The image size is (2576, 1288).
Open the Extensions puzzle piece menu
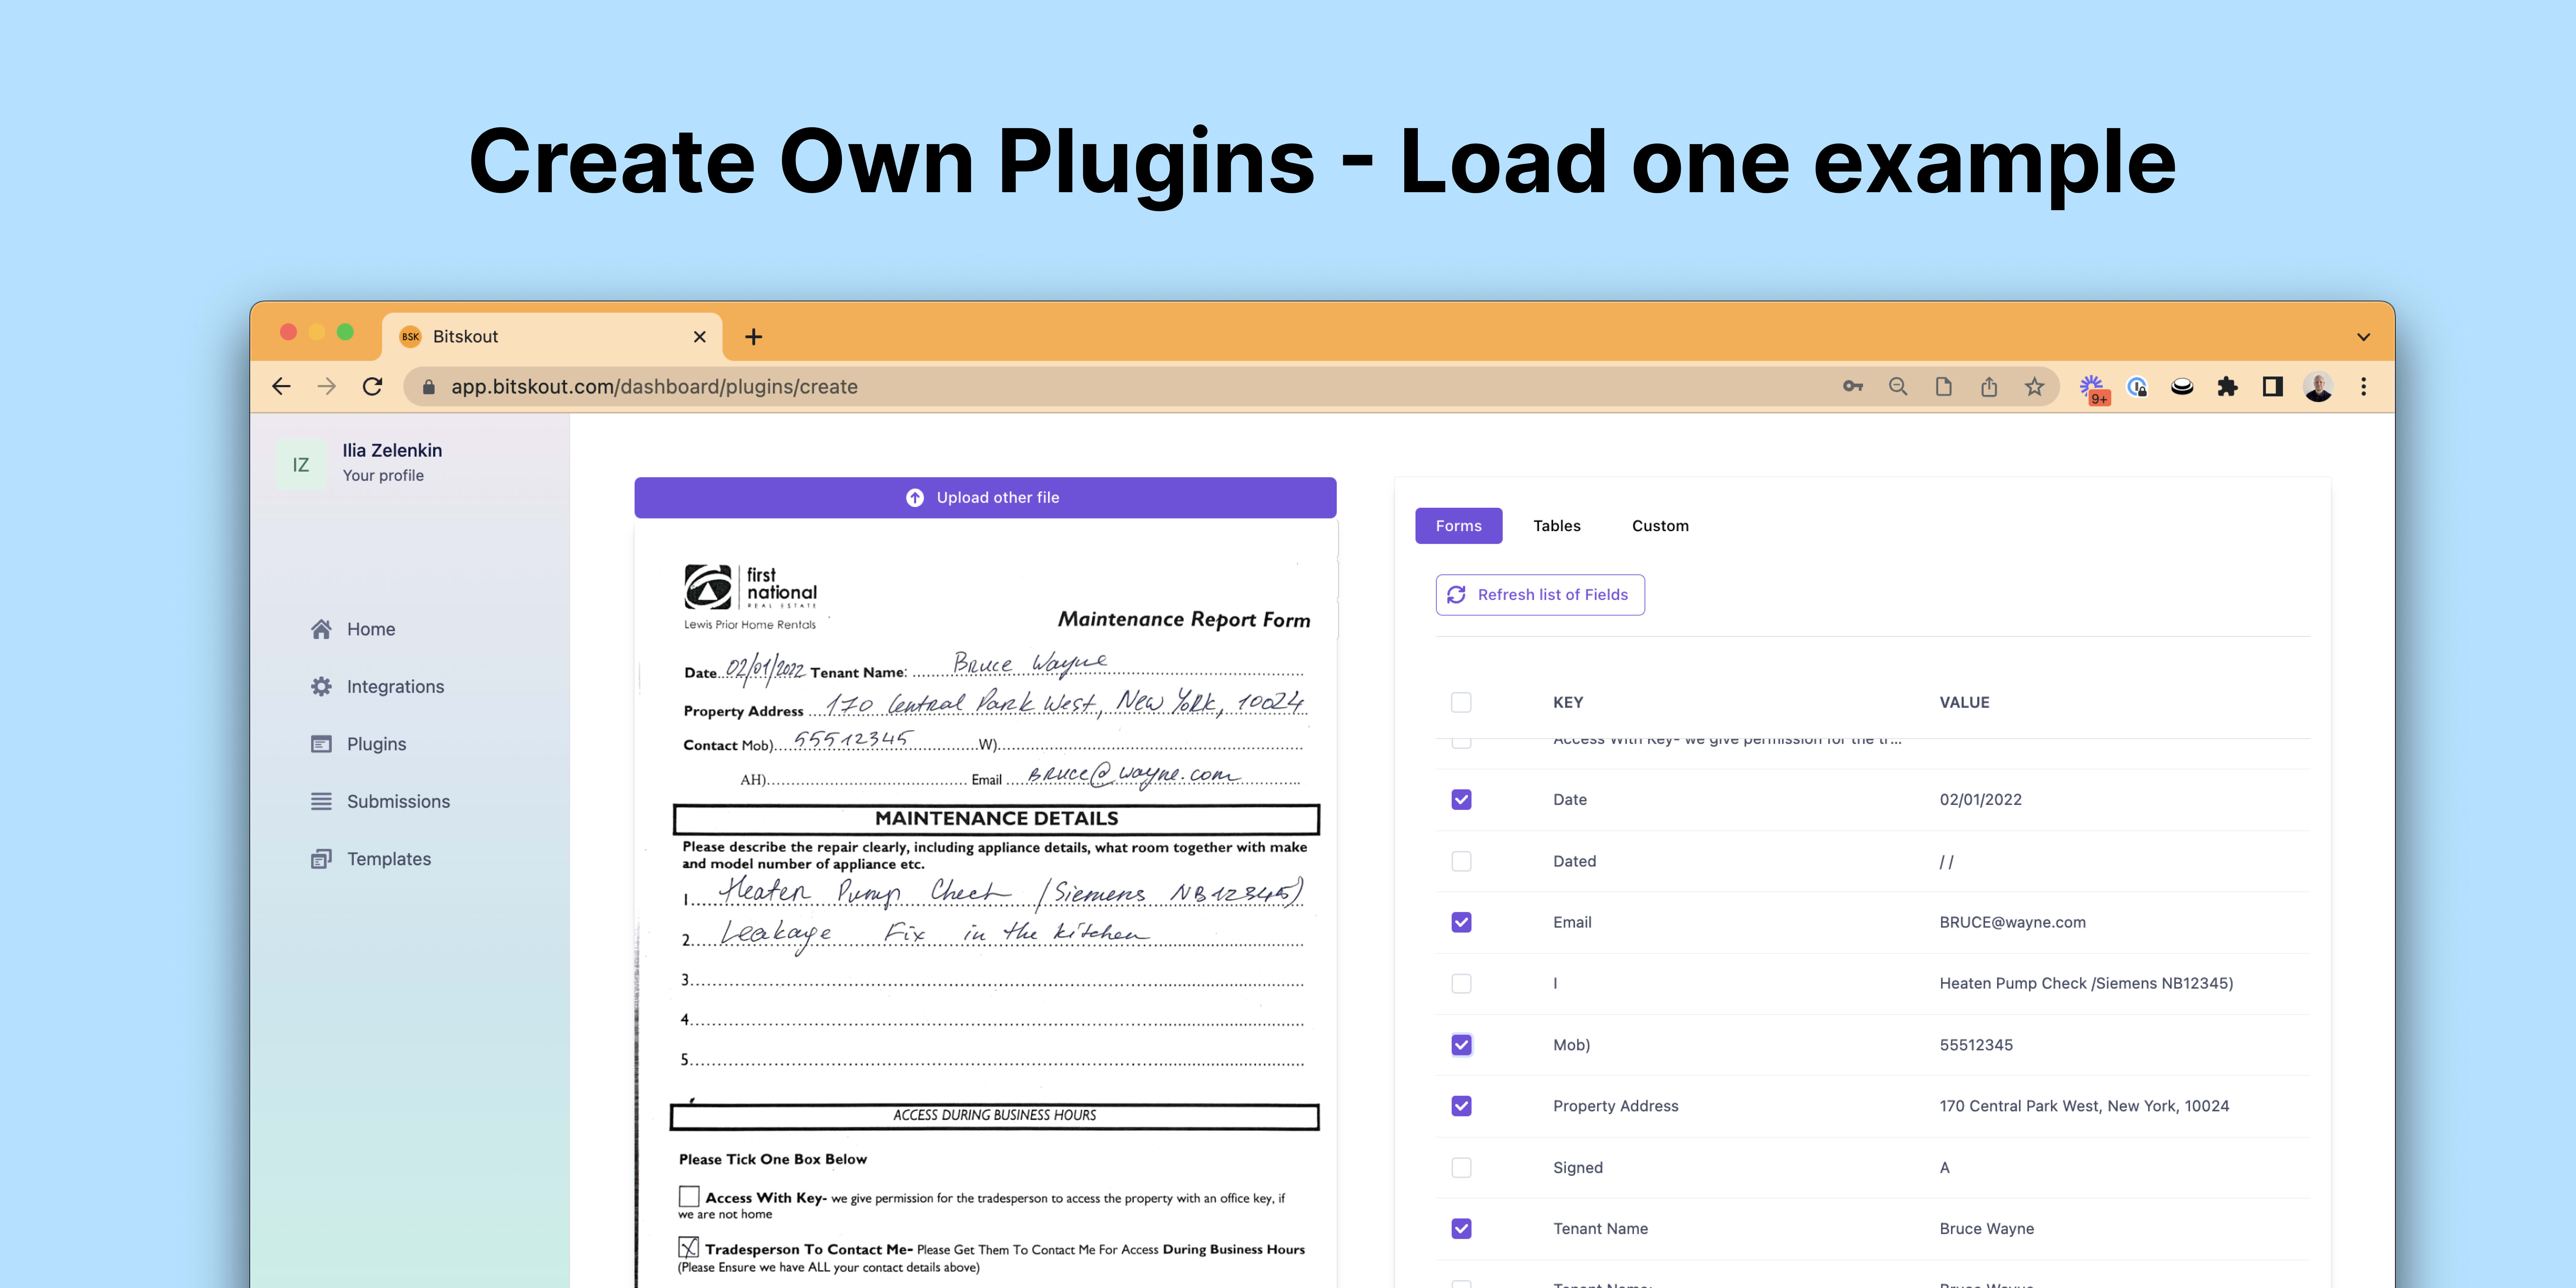(2227, 387)
